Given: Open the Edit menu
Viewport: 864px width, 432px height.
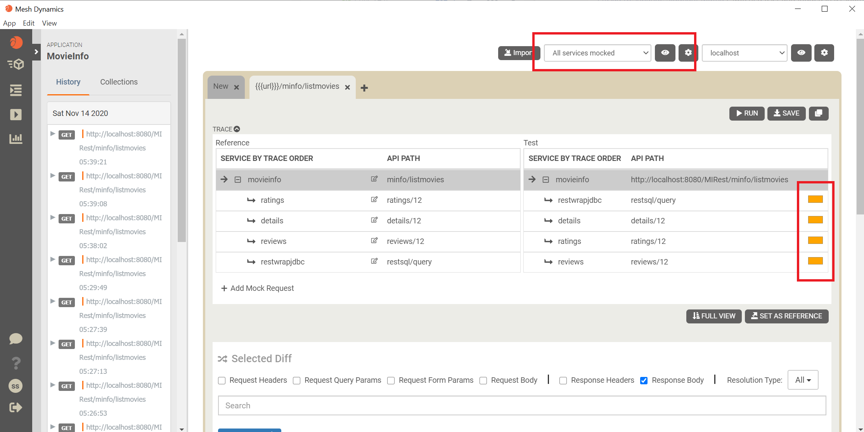Looking at the screenshot, I should point(29,23).
